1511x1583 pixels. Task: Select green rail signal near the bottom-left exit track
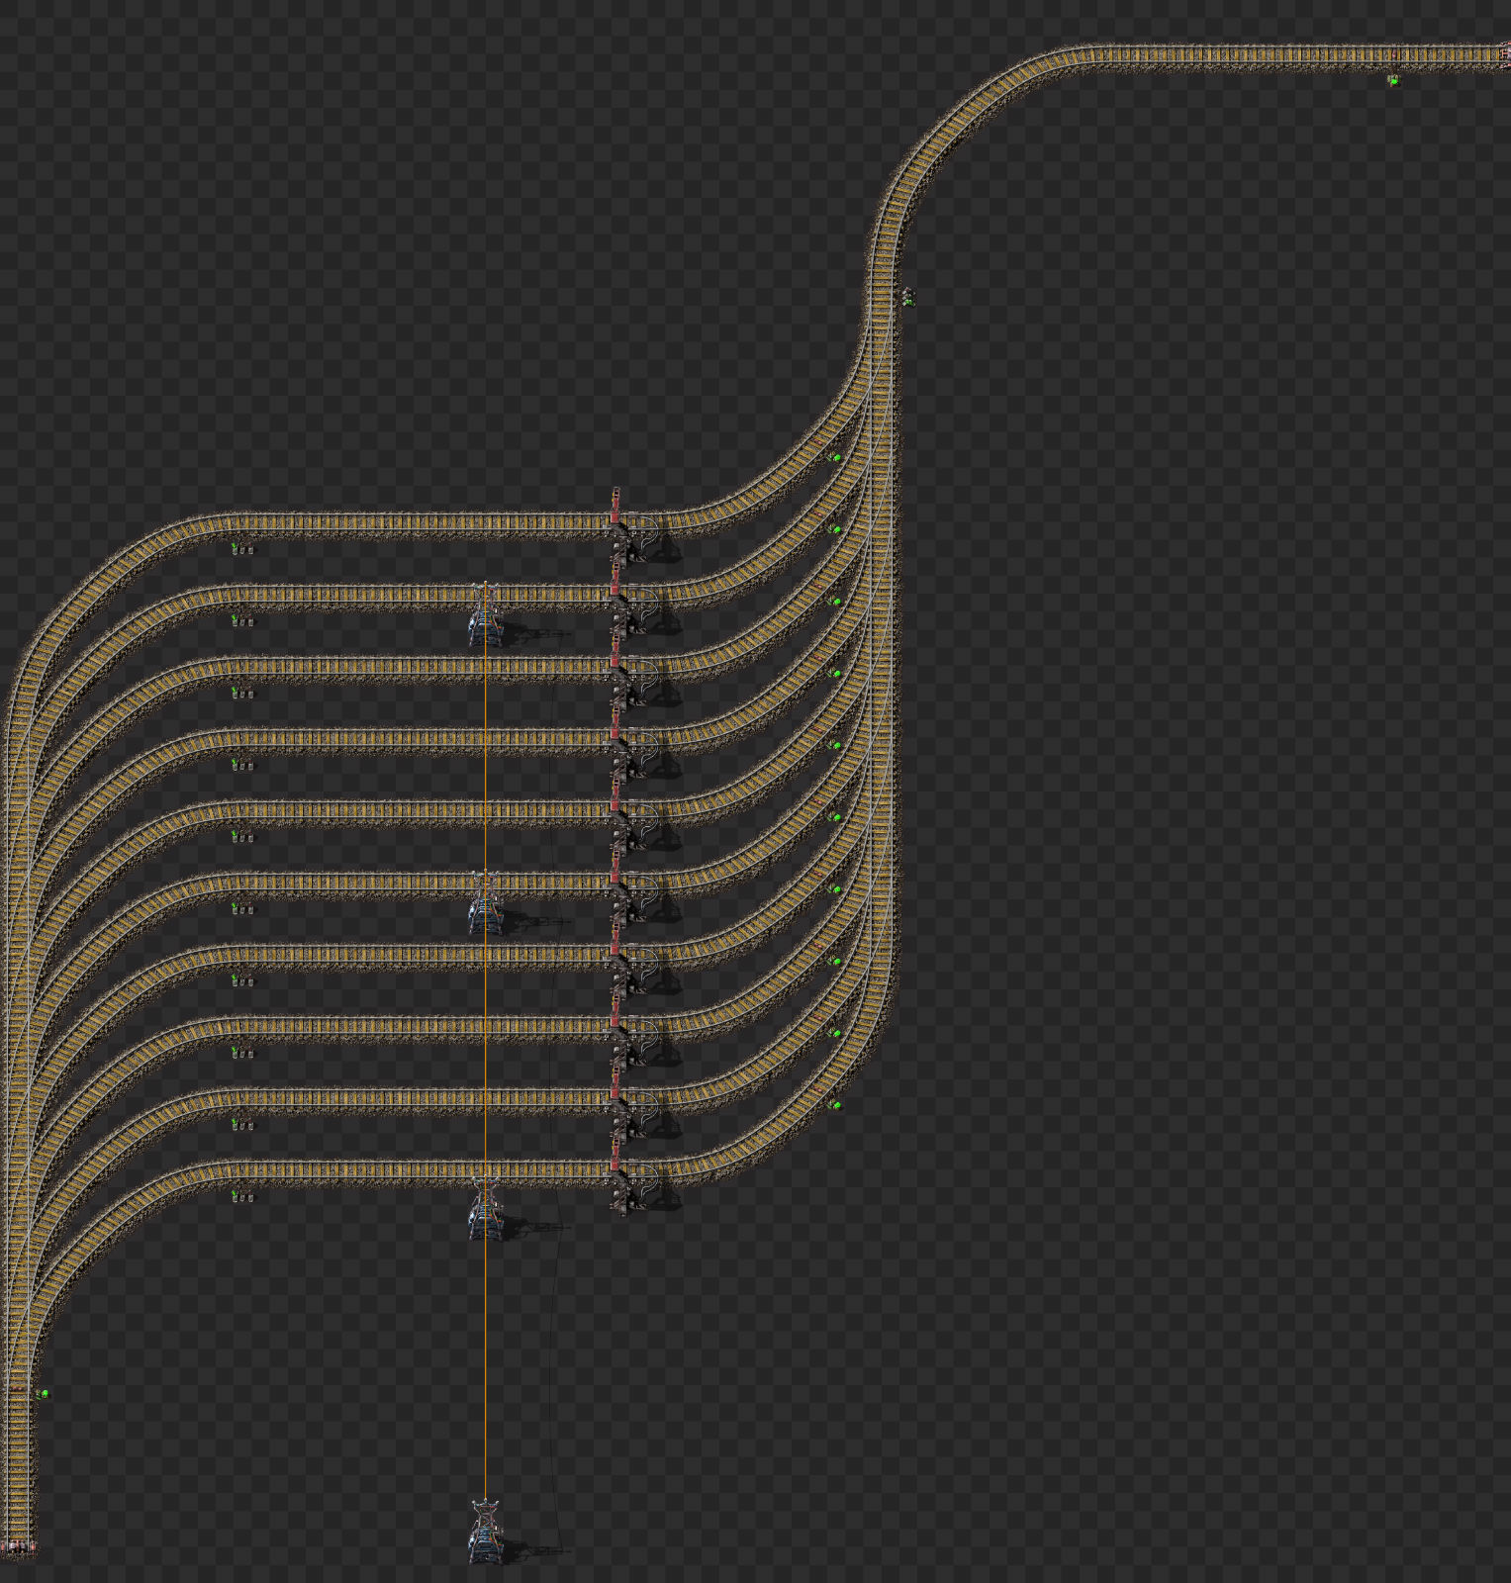[x=43, y=1394]
